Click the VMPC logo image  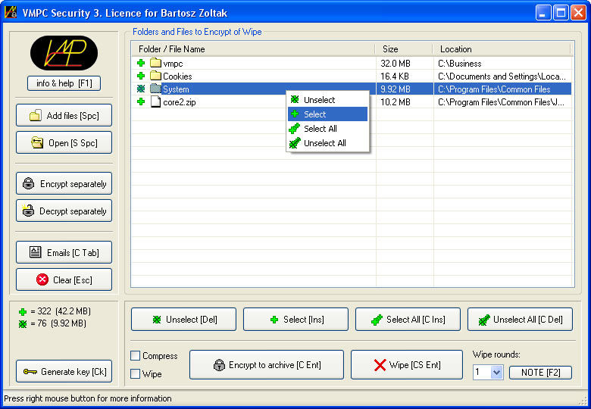(x=64, y=53)
